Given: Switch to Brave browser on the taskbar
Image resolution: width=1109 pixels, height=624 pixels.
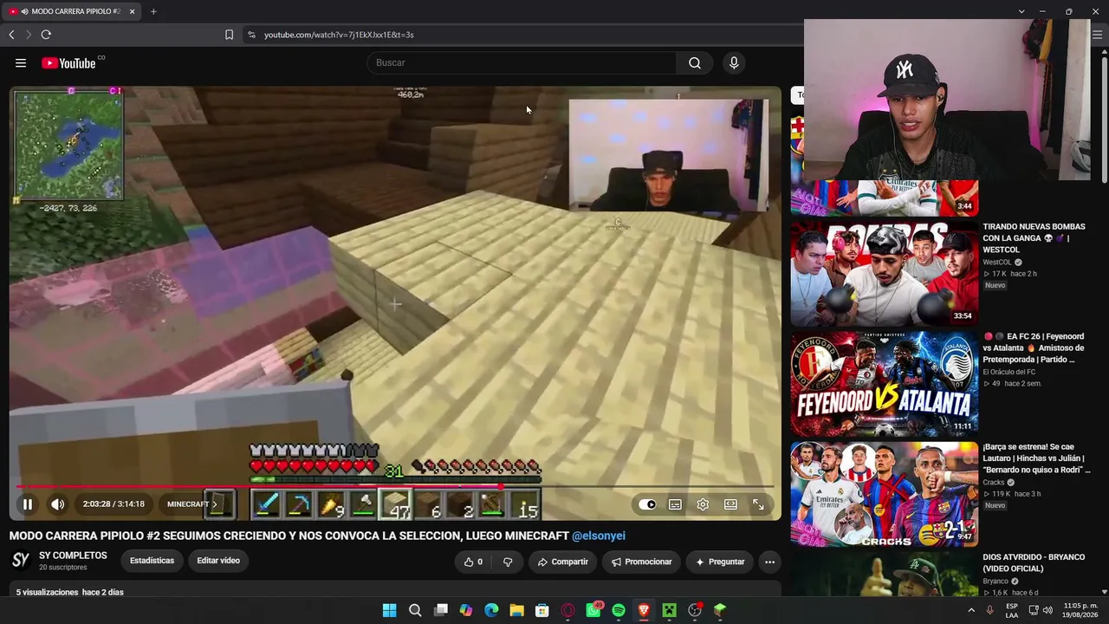Looking at the screenshot, I should (x=644, y=610).
